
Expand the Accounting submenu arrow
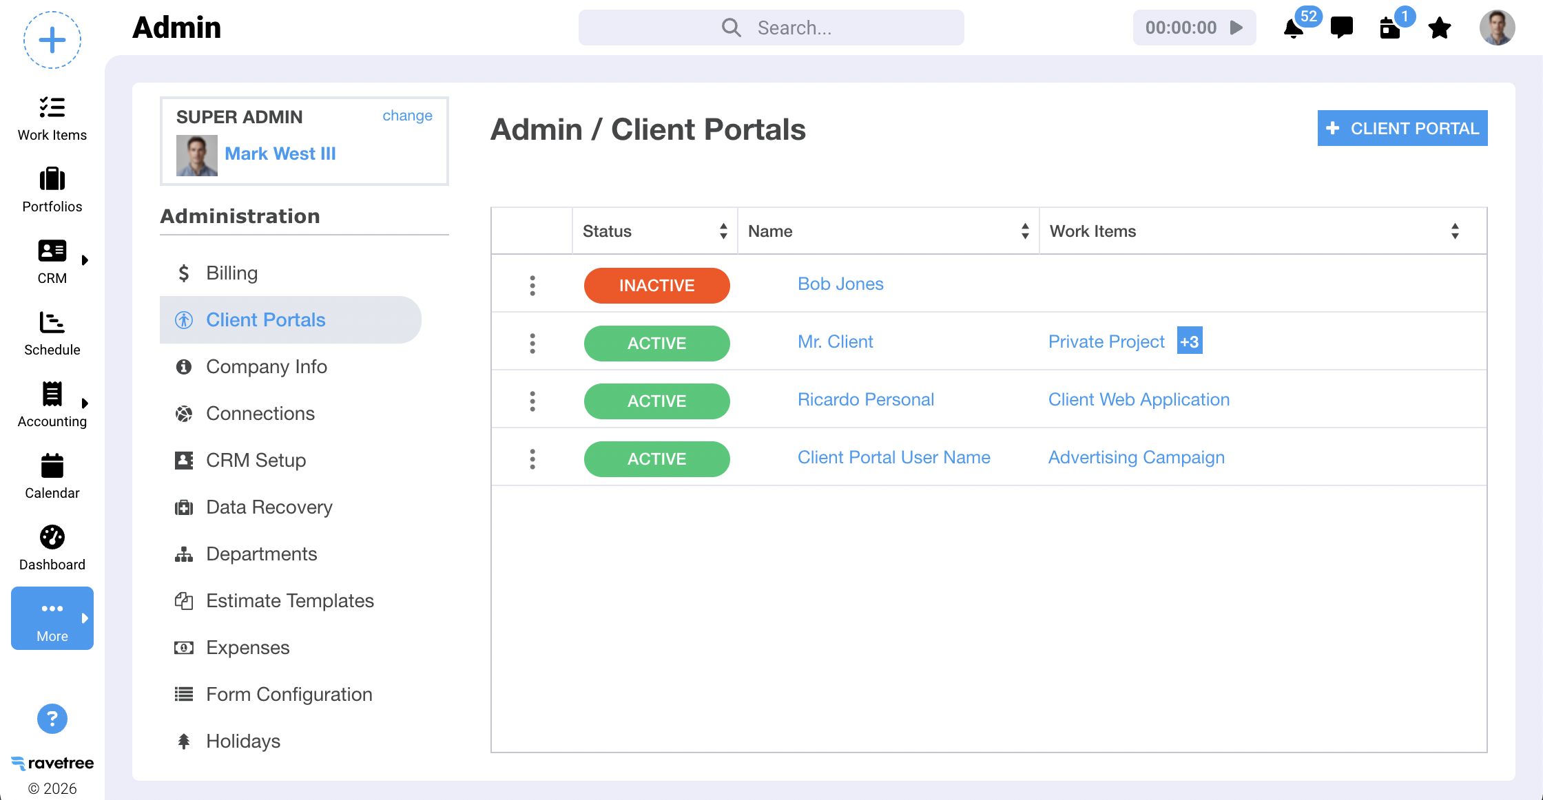[85, 403]
